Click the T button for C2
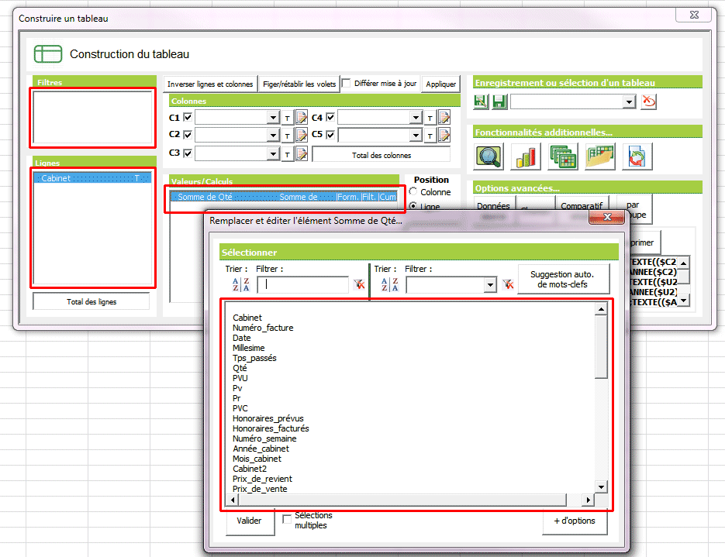The width and height of the screenshot is (725, 557). click(287, 136)
